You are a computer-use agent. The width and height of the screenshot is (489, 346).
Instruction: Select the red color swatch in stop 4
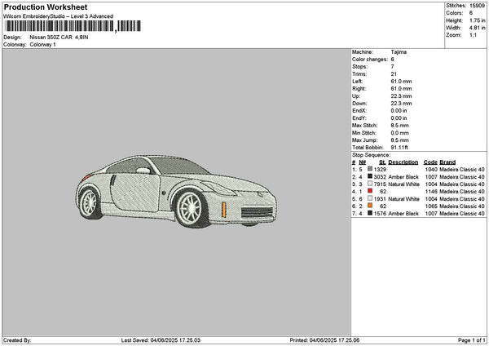click(x=370, y=192)
